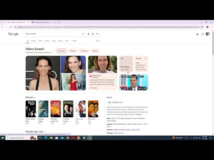Open the Google apps grid icon

(x=203, y=34)
